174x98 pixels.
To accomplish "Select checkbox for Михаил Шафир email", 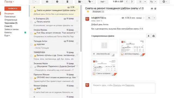I will click(x=31, y=89).
